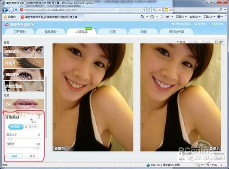Open a new blank browser tab
The image size is (229, 169).
point(87,17)
